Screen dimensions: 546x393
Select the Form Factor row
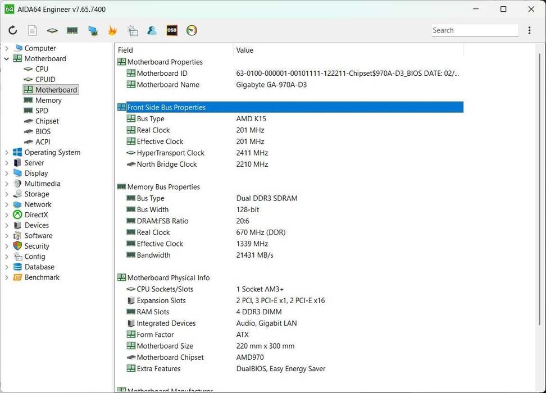tap(290, 335)
